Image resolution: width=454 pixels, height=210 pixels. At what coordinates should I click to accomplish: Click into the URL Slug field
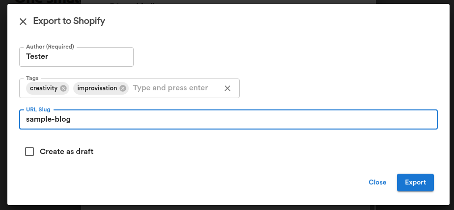228,119
